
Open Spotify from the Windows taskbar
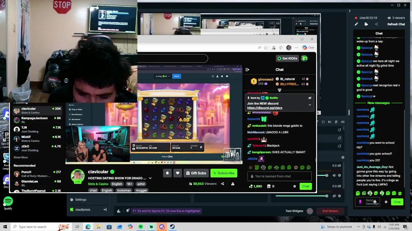click(x=141, y=227)
